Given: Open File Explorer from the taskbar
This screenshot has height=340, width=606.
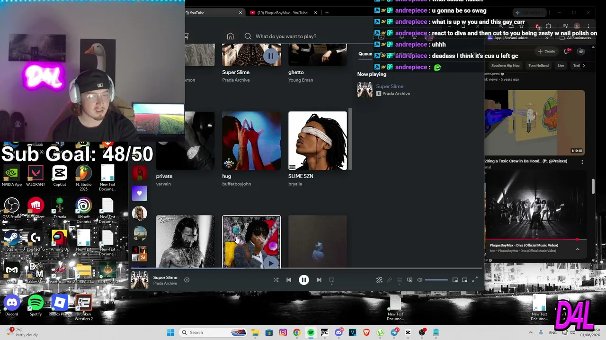Looking at the screenshot, I should click(255, 332).
